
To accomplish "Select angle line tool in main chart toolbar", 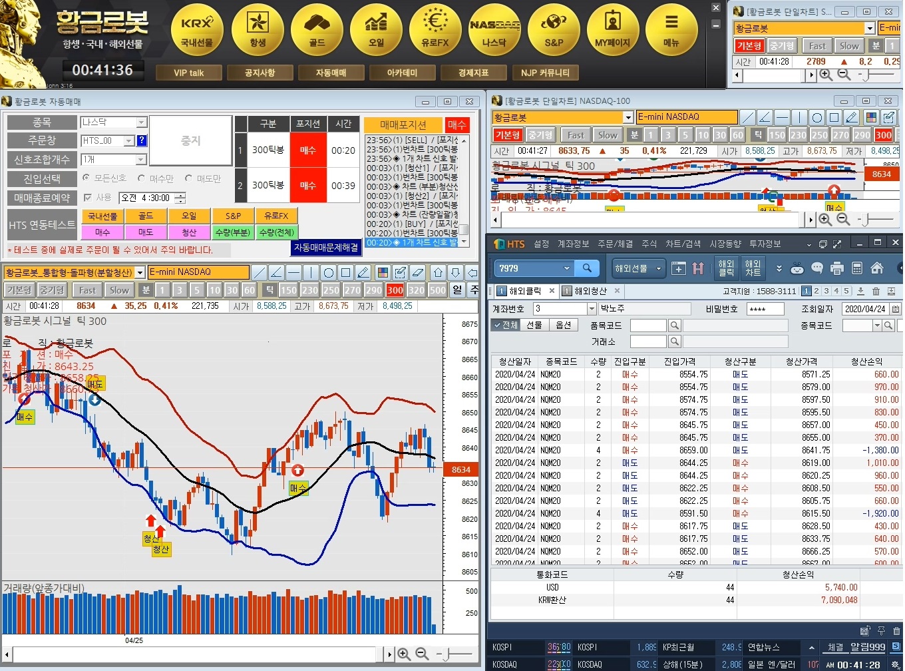I will coord(276,272).
